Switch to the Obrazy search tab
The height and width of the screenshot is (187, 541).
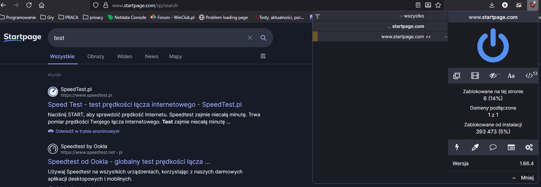96,56
